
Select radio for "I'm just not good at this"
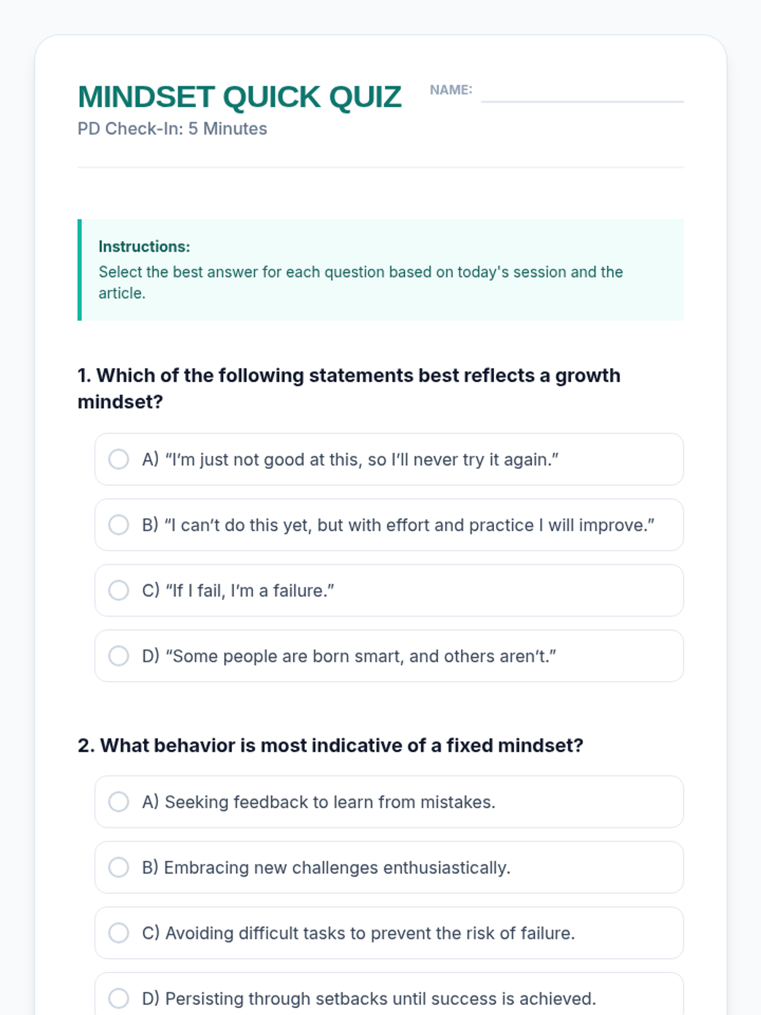pyautogui.click(x=119, y=459)
